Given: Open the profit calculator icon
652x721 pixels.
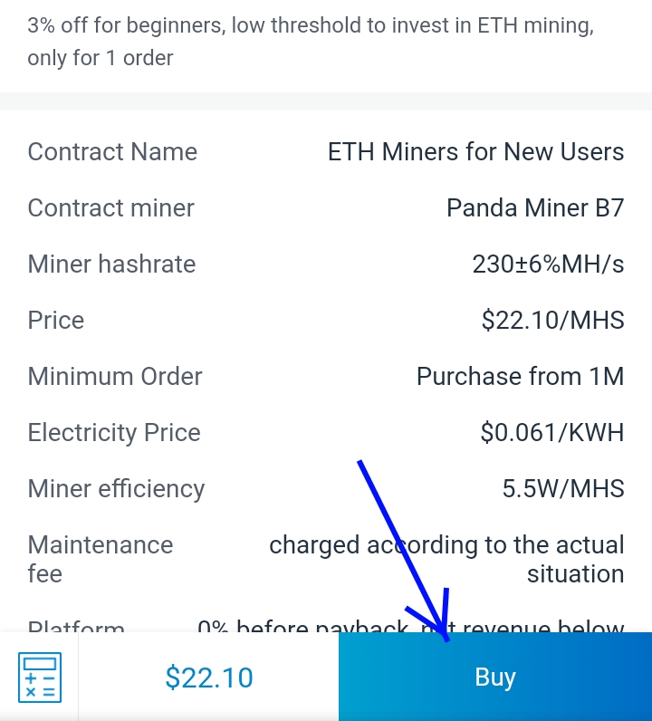Looking at the screenshot, I should tap(39, 677).
